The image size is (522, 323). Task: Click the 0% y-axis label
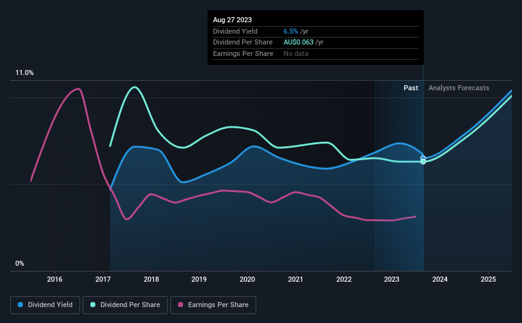[20, 263]
